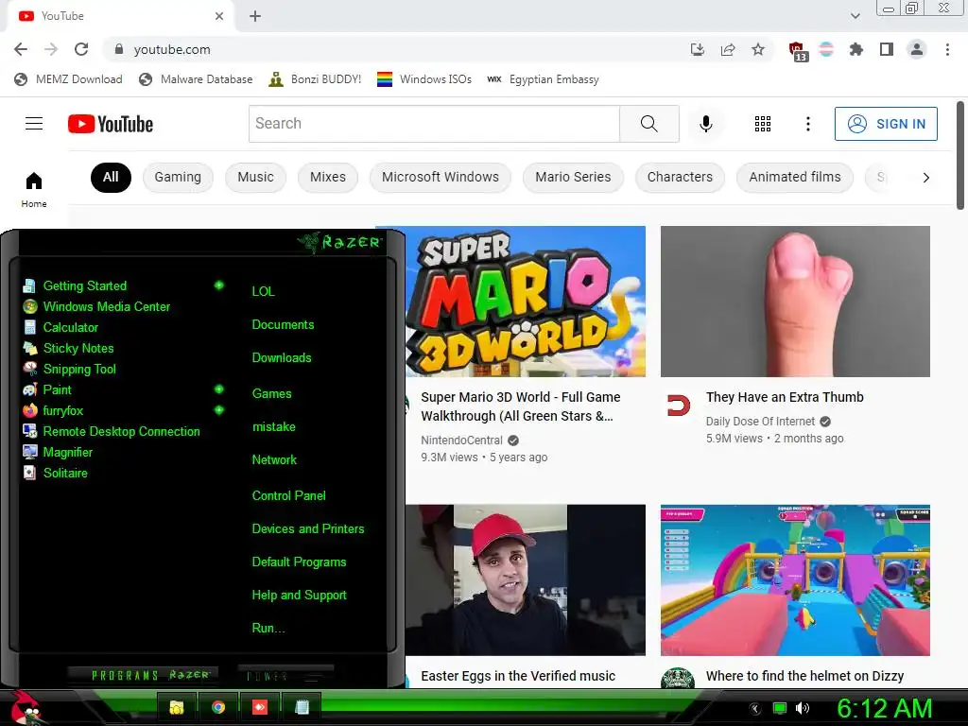Open Chrome's three-dot menu

(x=947, y=49)
